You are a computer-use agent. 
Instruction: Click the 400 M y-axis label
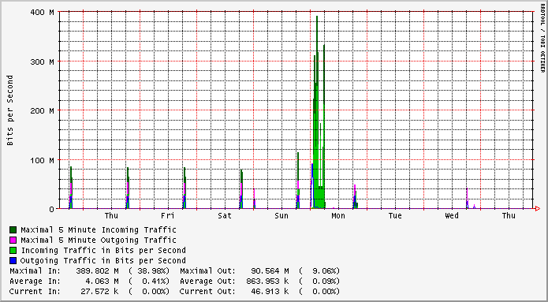[x=43, y=13]
